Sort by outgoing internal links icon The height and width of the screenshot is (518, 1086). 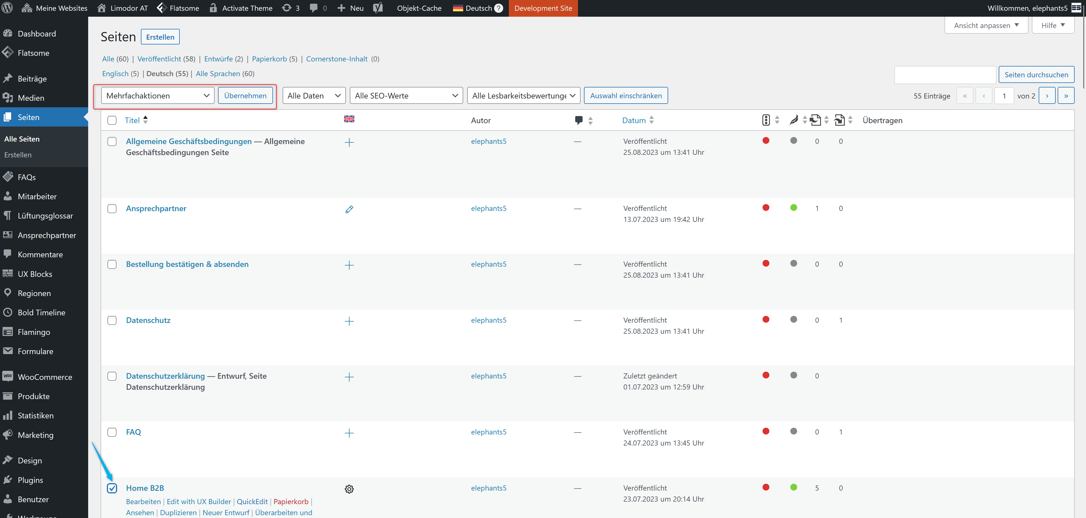pyautogui.click(x=815, y=120)
